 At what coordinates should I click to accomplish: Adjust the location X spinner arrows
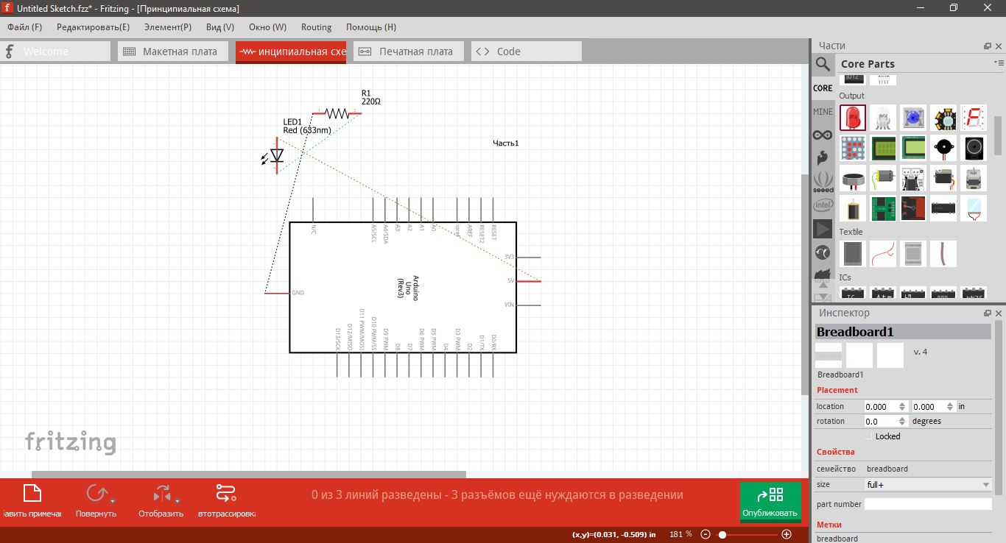[902, 406]
